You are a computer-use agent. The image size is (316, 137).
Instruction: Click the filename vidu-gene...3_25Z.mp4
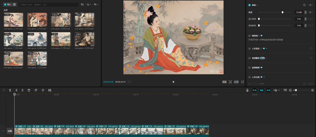pyautogui.click(x=84, y=48)
